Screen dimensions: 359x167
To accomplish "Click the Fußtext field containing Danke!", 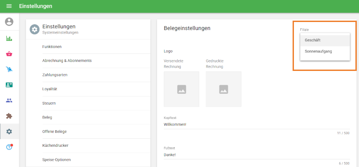I will click(257, 155).
